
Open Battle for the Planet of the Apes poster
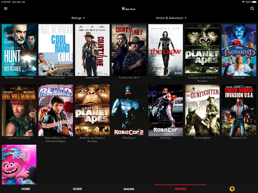click(92, 110)
